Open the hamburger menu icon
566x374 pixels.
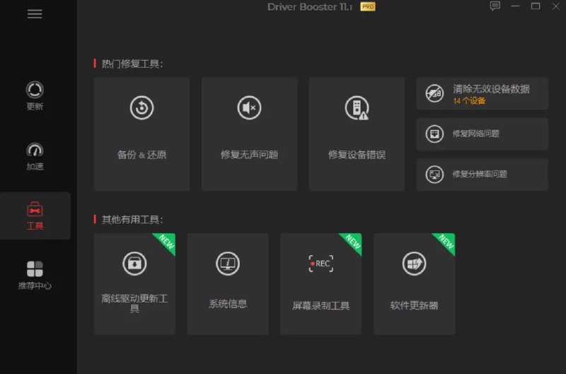(x=35, y=14)
